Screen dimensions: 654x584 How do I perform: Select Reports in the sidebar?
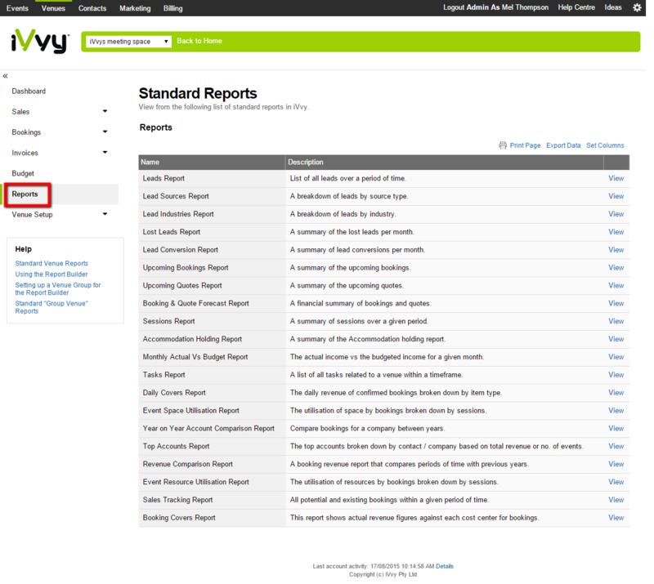click(25, 194)
